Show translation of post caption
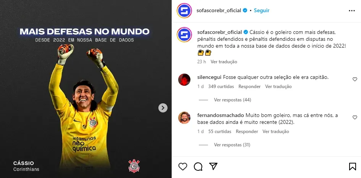Viewport: 361px width, 178px height. coord(224,62)
